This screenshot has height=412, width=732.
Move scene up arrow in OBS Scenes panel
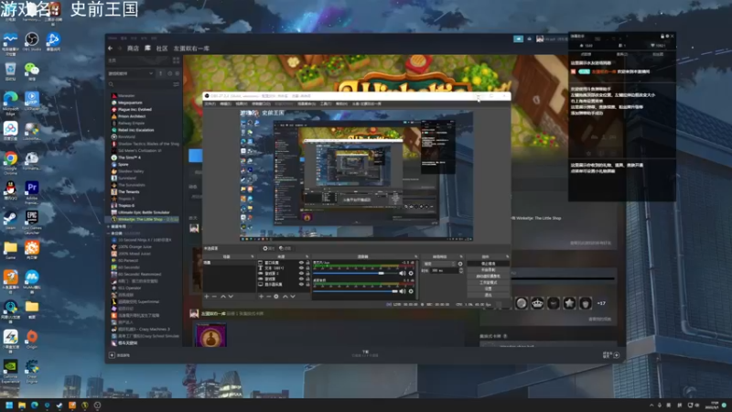pyautogui.click(x=223, y=296)
